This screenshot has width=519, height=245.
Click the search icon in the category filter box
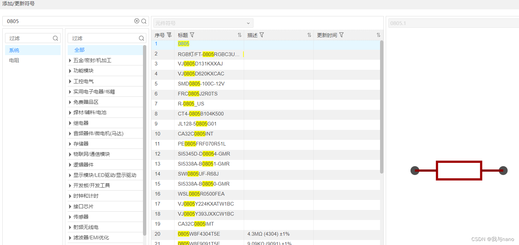(x=142, y=38)
